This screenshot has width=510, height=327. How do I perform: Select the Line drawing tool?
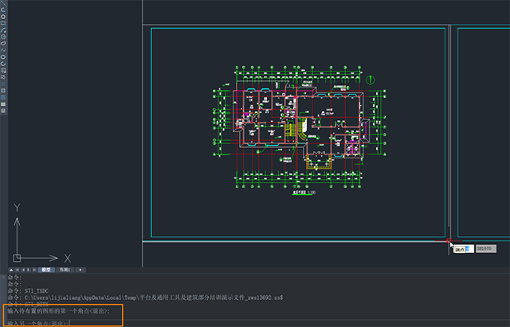[4, 2]
